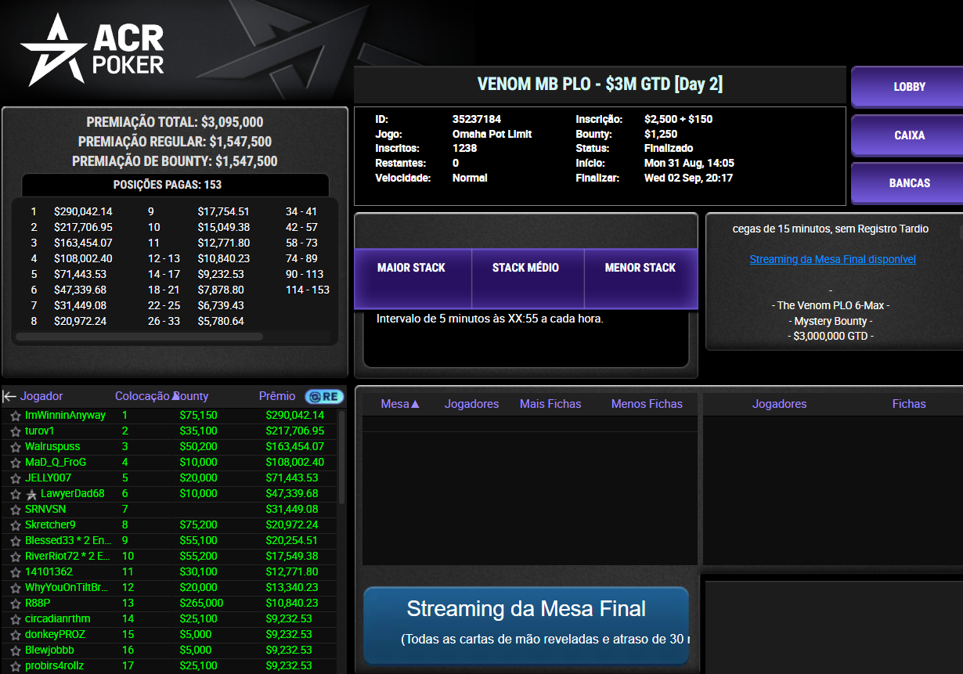Click Jogadores header in seat panel
The image size is (963, 674).
click(x=779, y=404)
